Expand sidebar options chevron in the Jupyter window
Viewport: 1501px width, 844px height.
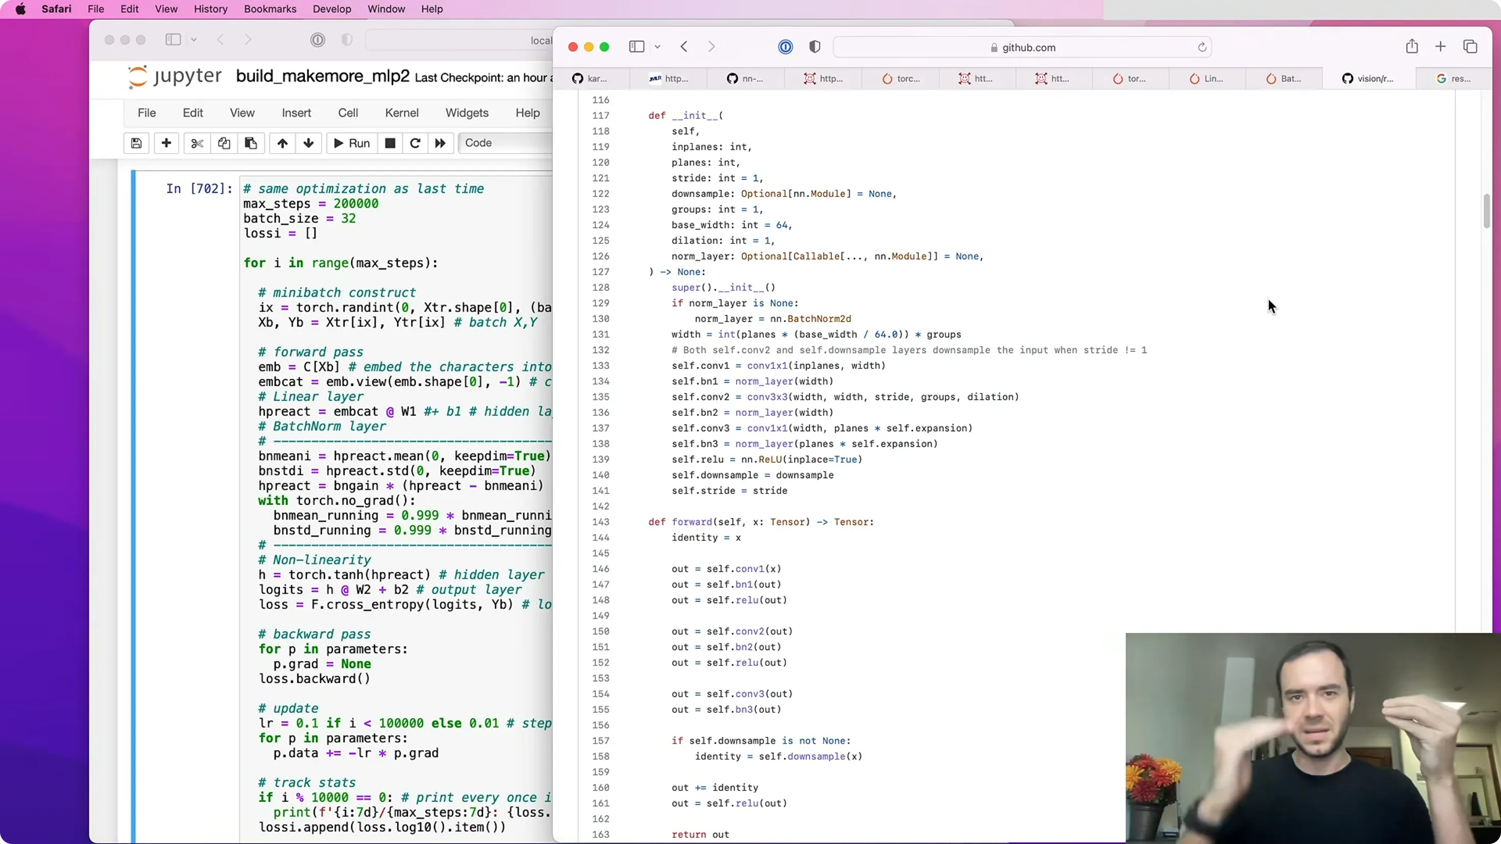click(194, 40)
